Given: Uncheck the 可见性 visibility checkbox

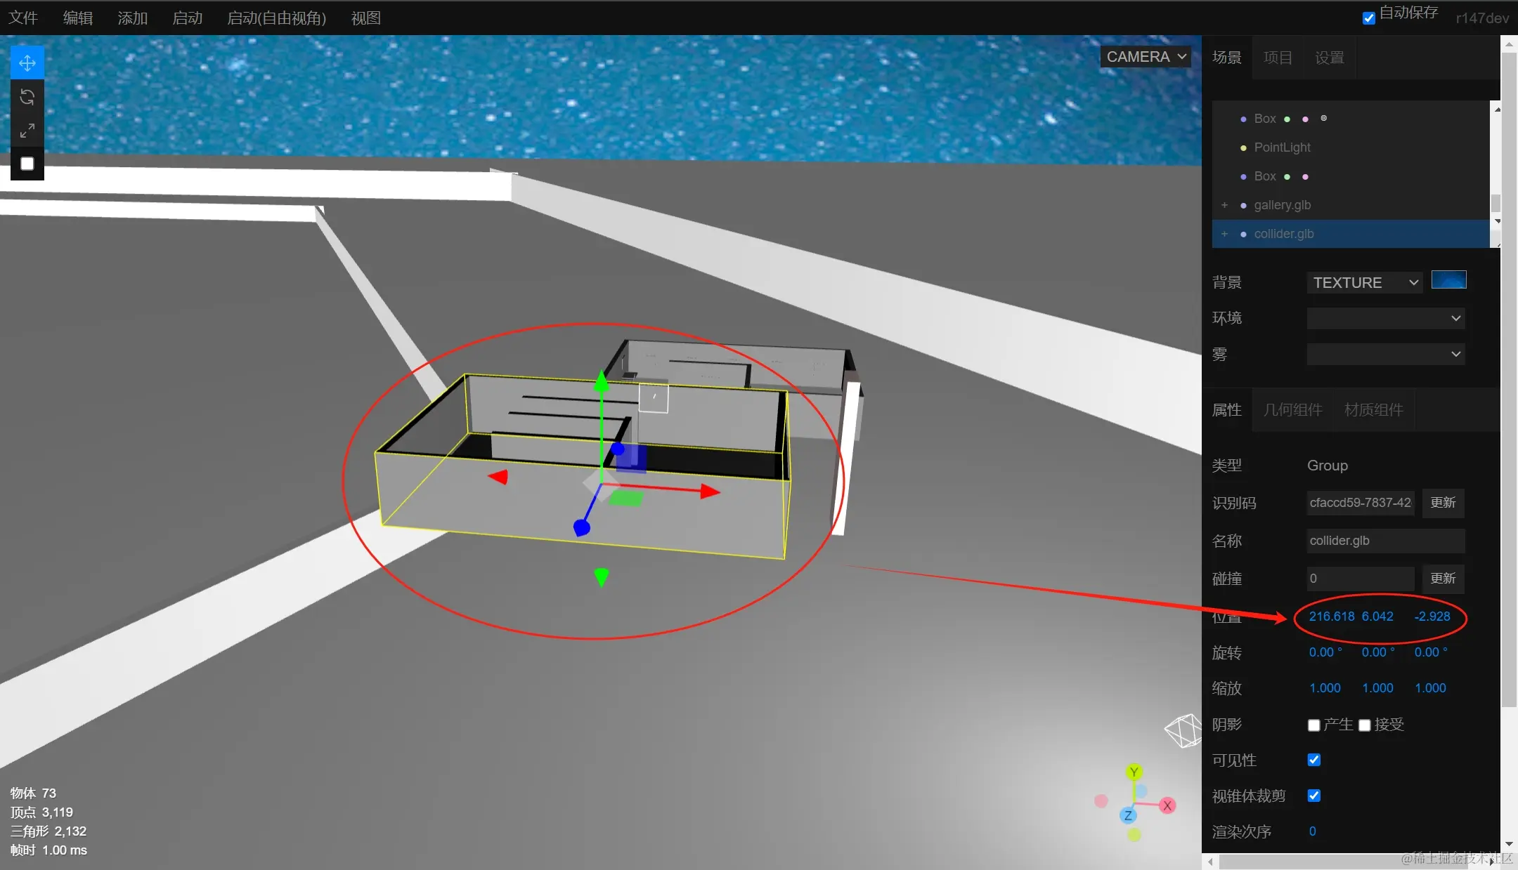Looking at the screenshot, I should (x=1313, y=760).
